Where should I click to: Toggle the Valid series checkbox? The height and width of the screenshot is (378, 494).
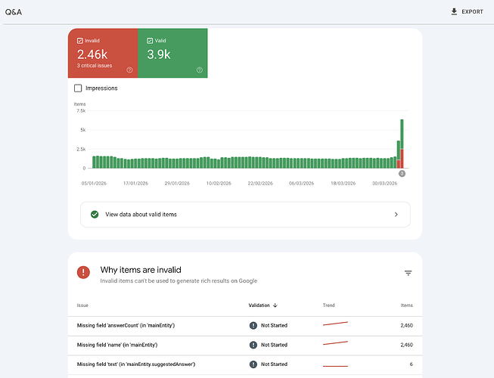tap(150, 41)
